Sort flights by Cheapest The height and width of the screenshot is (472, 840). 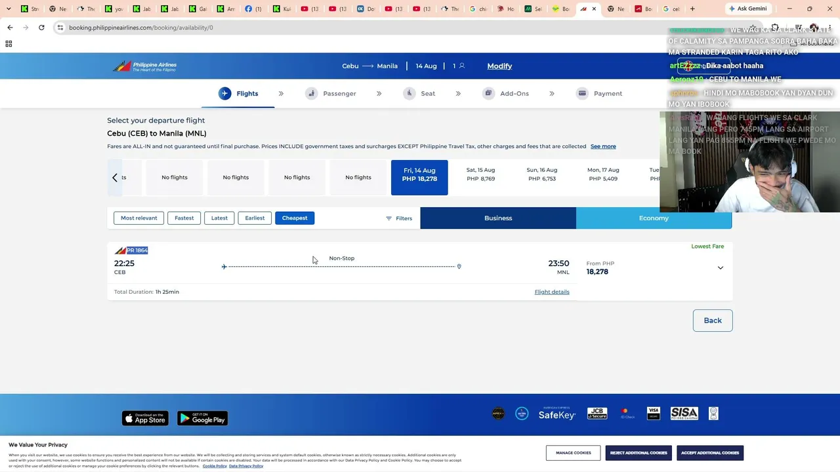pyautogui.click(x=295, y=218)
